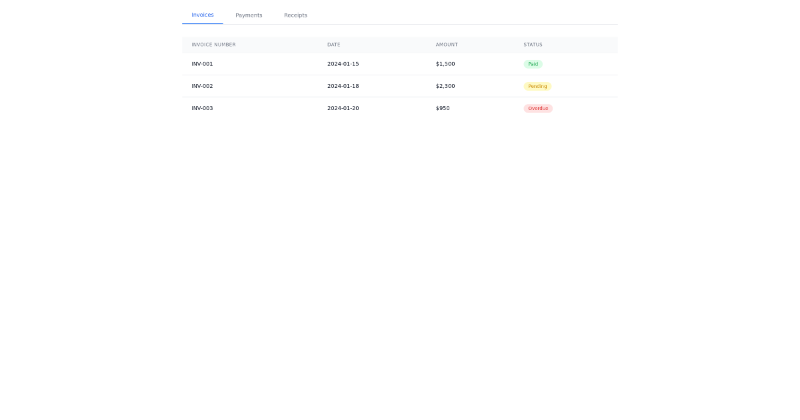Sort by the AMOUNT column header

447,45
